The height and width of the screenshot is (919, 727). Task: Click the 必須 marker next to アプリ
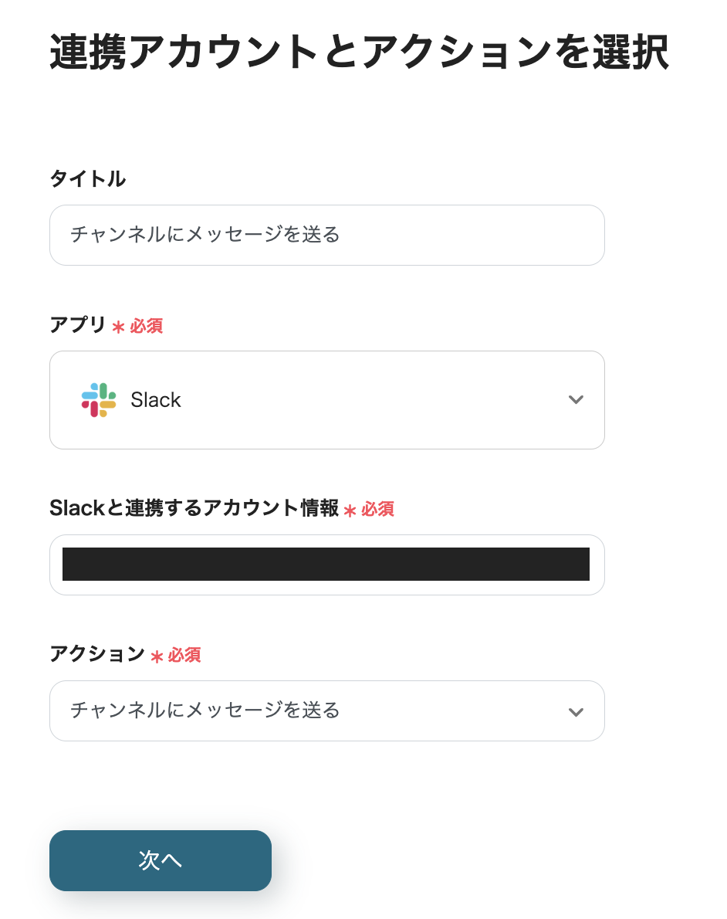(147, 326)
